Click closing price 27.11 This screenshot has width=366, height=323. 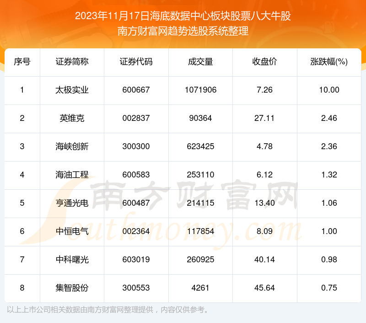coord(265,118)
